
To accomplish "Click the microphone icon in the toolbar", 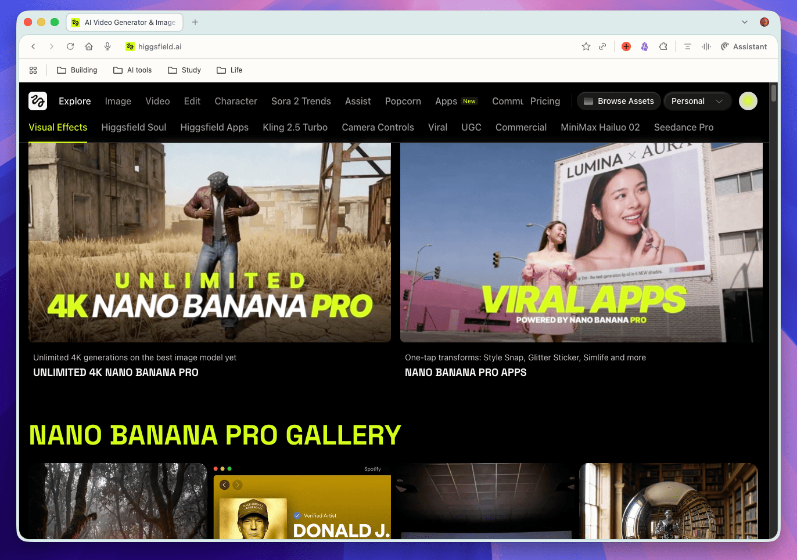I will tap(107, 46).
